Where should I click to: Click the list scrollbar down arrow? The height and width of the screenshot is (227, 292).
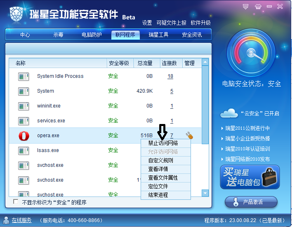click(205, 193)
